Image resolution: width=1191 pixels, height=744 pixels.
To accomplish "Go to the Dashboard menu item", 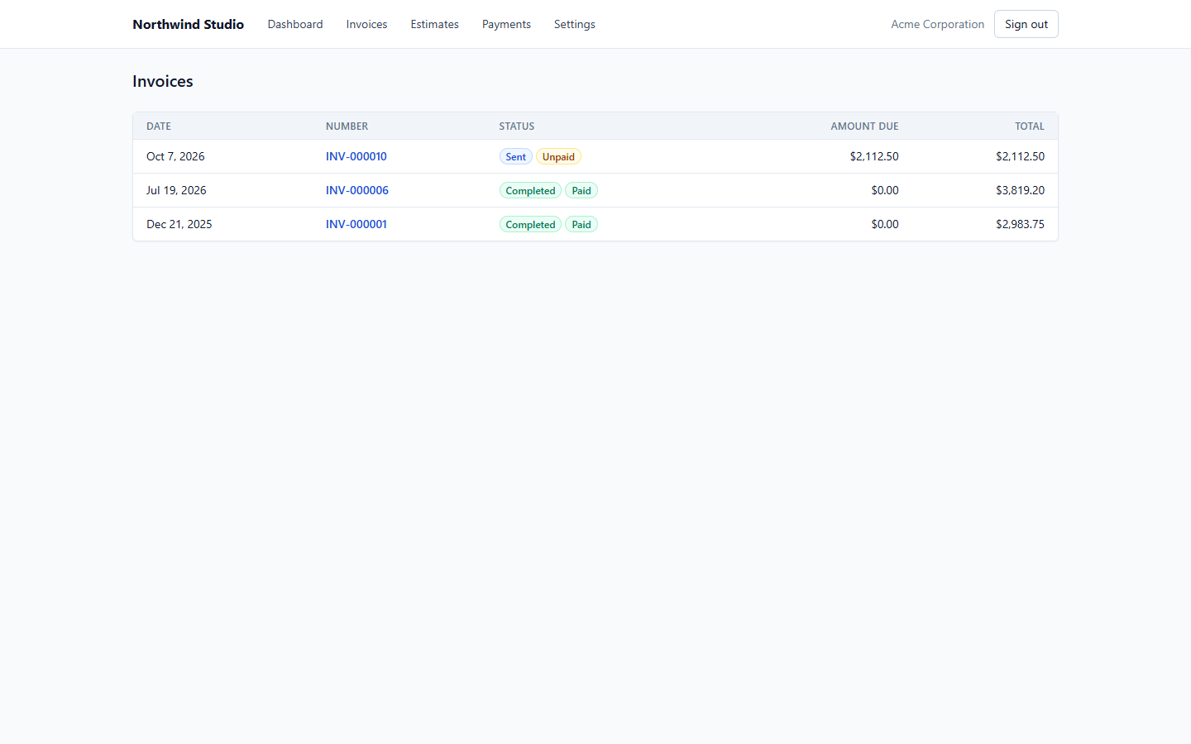I will [x=295, y=24].
